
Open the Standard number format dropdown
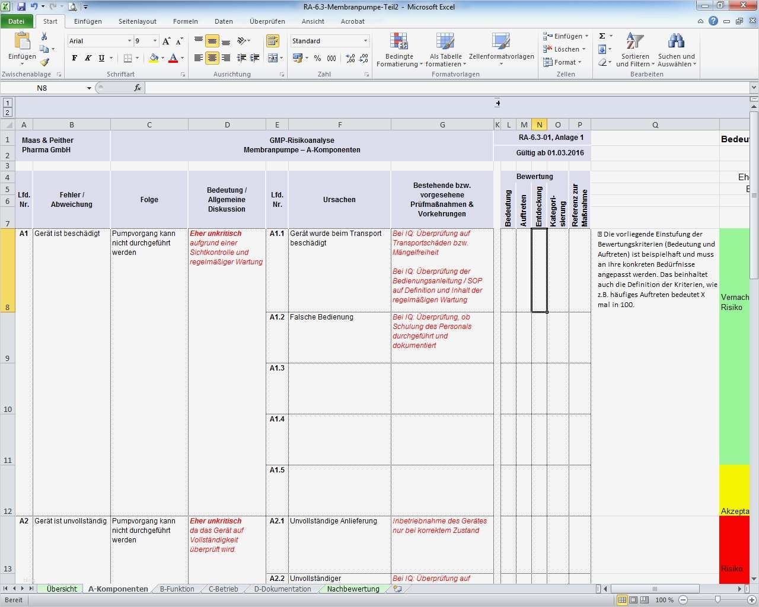coord(366,41)
